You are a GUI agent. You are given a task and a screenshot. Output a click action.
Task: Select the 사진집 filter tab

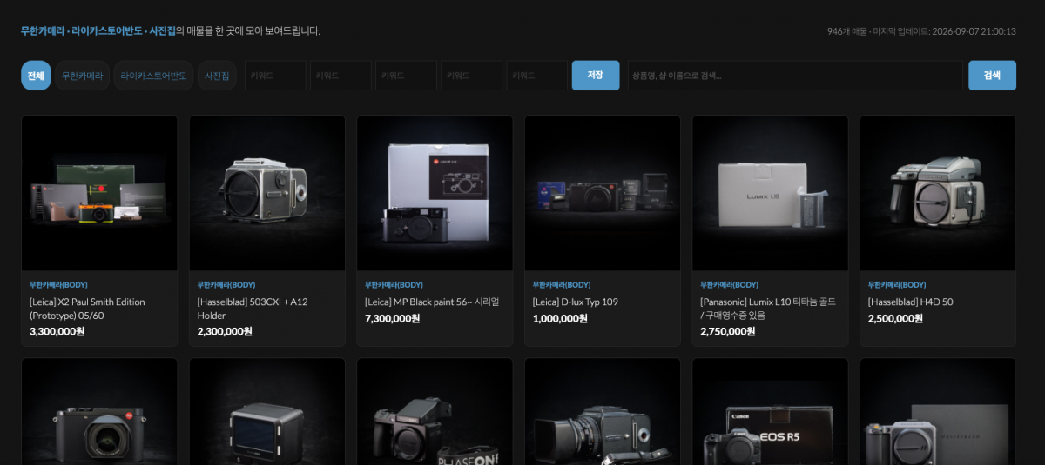[x=217, y=76]
